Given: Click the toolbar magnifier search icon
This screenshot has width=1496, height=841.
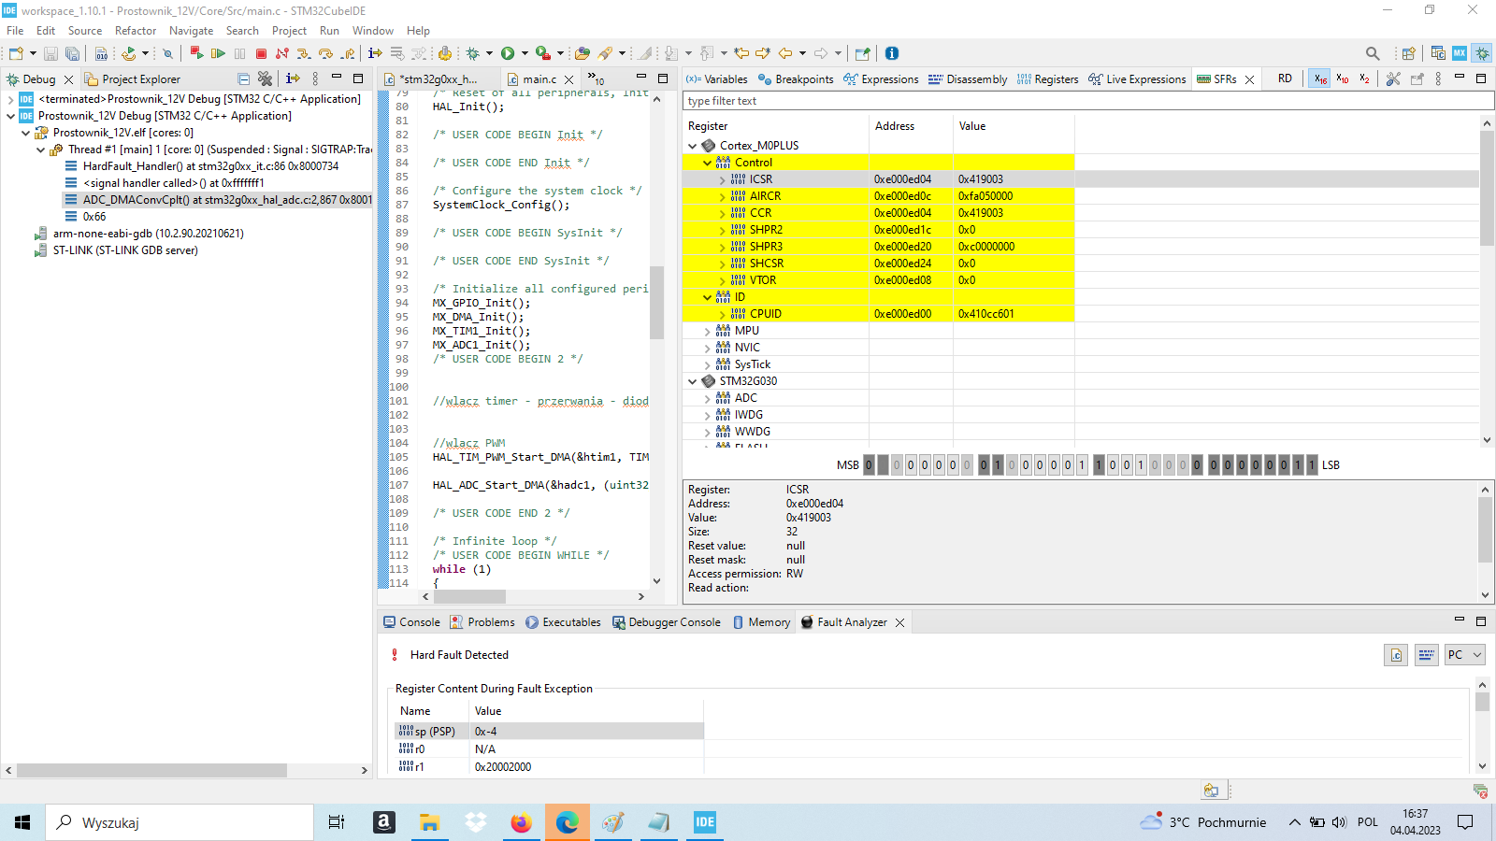Looking at the screenshot, I should (x=1373, y=53).
